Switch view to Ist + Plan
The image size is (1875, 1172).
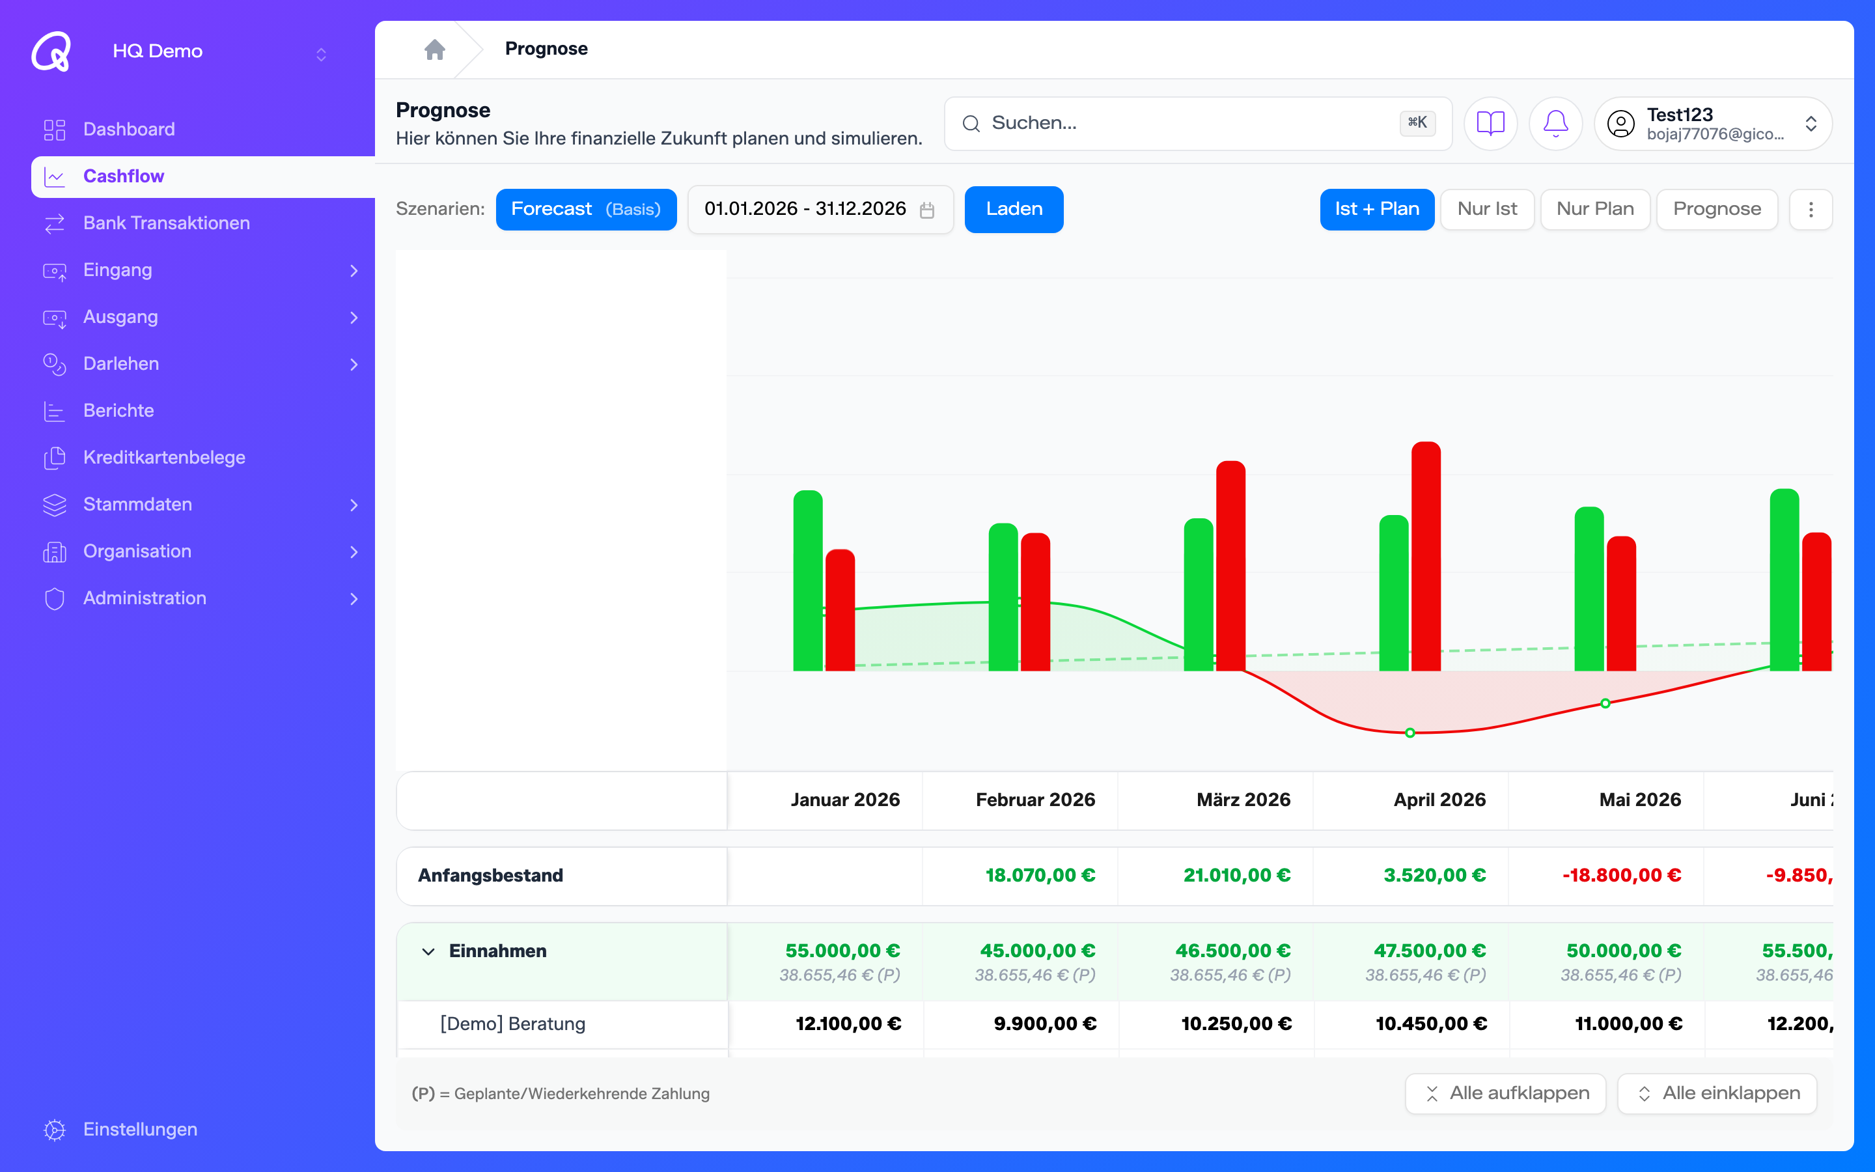(1377, 209)
